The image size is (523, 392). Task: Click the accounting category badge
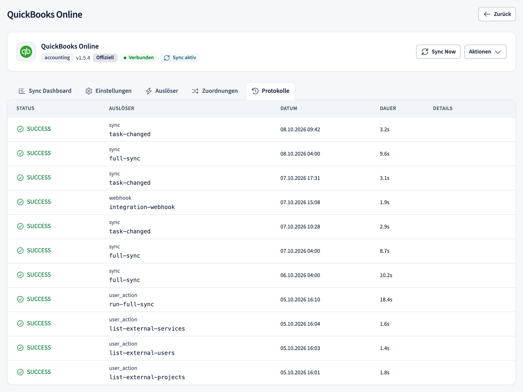pos(57,58)
